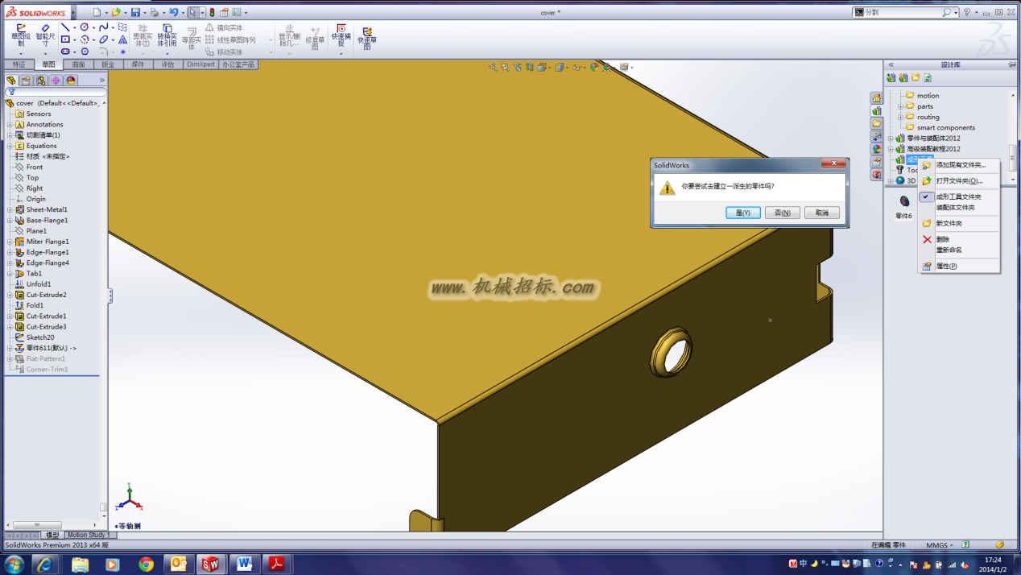Expand the Cut-Extrude2 feature node
This screenshot has height=575, width=1021.
point(10,295)
